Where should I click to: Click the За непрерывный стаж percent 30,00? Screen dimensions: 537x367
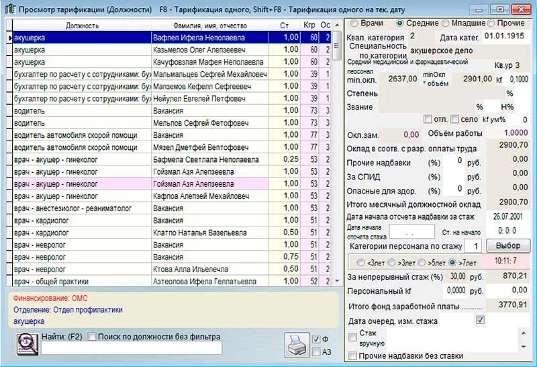pyautogui.click(x=457, y=276)
